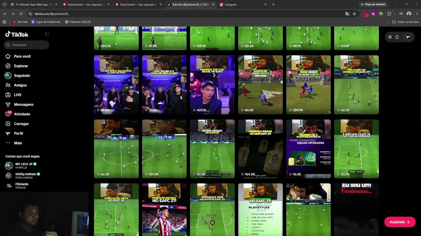Open the Todos os favoritos folder

coord(406,22)
